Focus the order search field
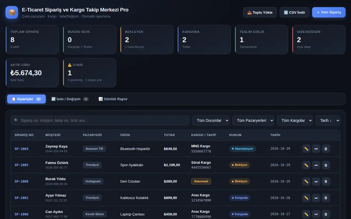 tap(100, 120)
